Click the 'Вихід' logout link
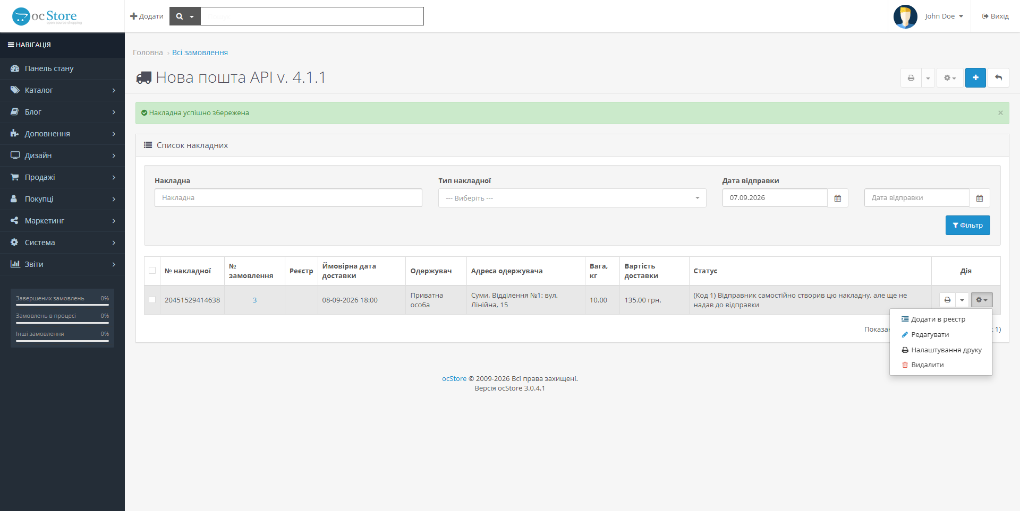This screenshot has width=1020, height=511. point(996,16)
